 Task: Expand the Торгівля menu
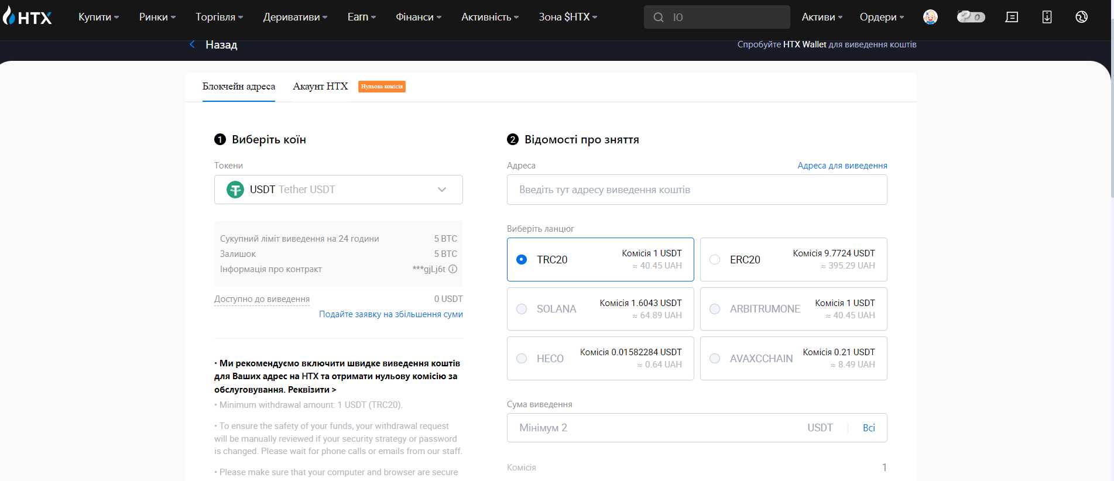tap(219, 17)
